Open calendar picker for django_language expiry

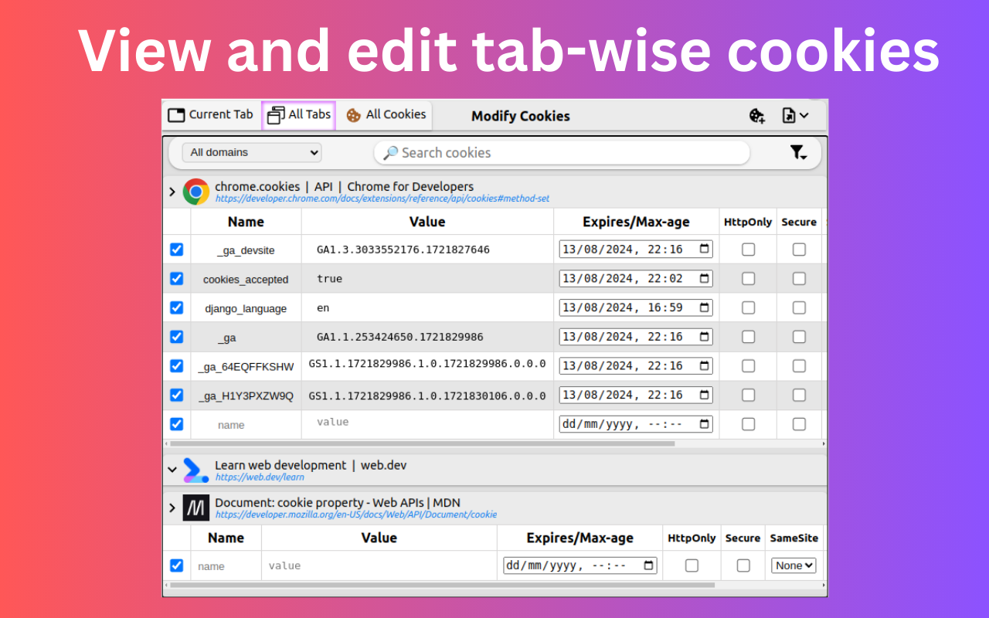point(704,307)
